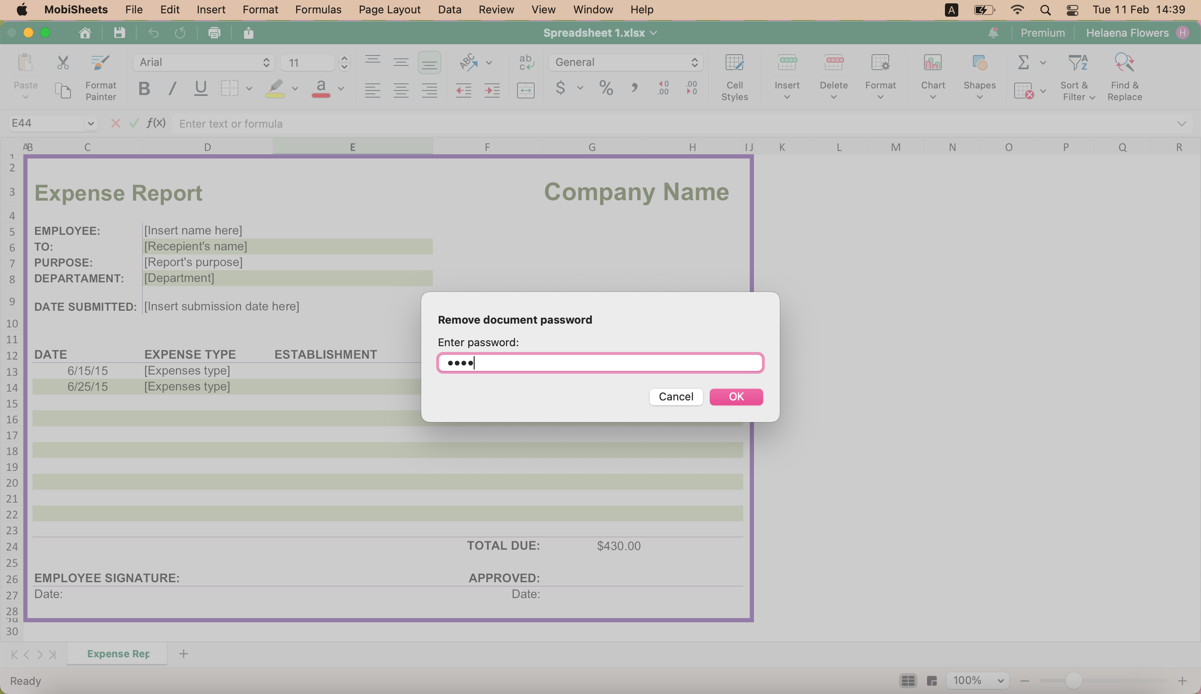Open Find & Replace
1201x694 pixels.
click(1125, 77)
